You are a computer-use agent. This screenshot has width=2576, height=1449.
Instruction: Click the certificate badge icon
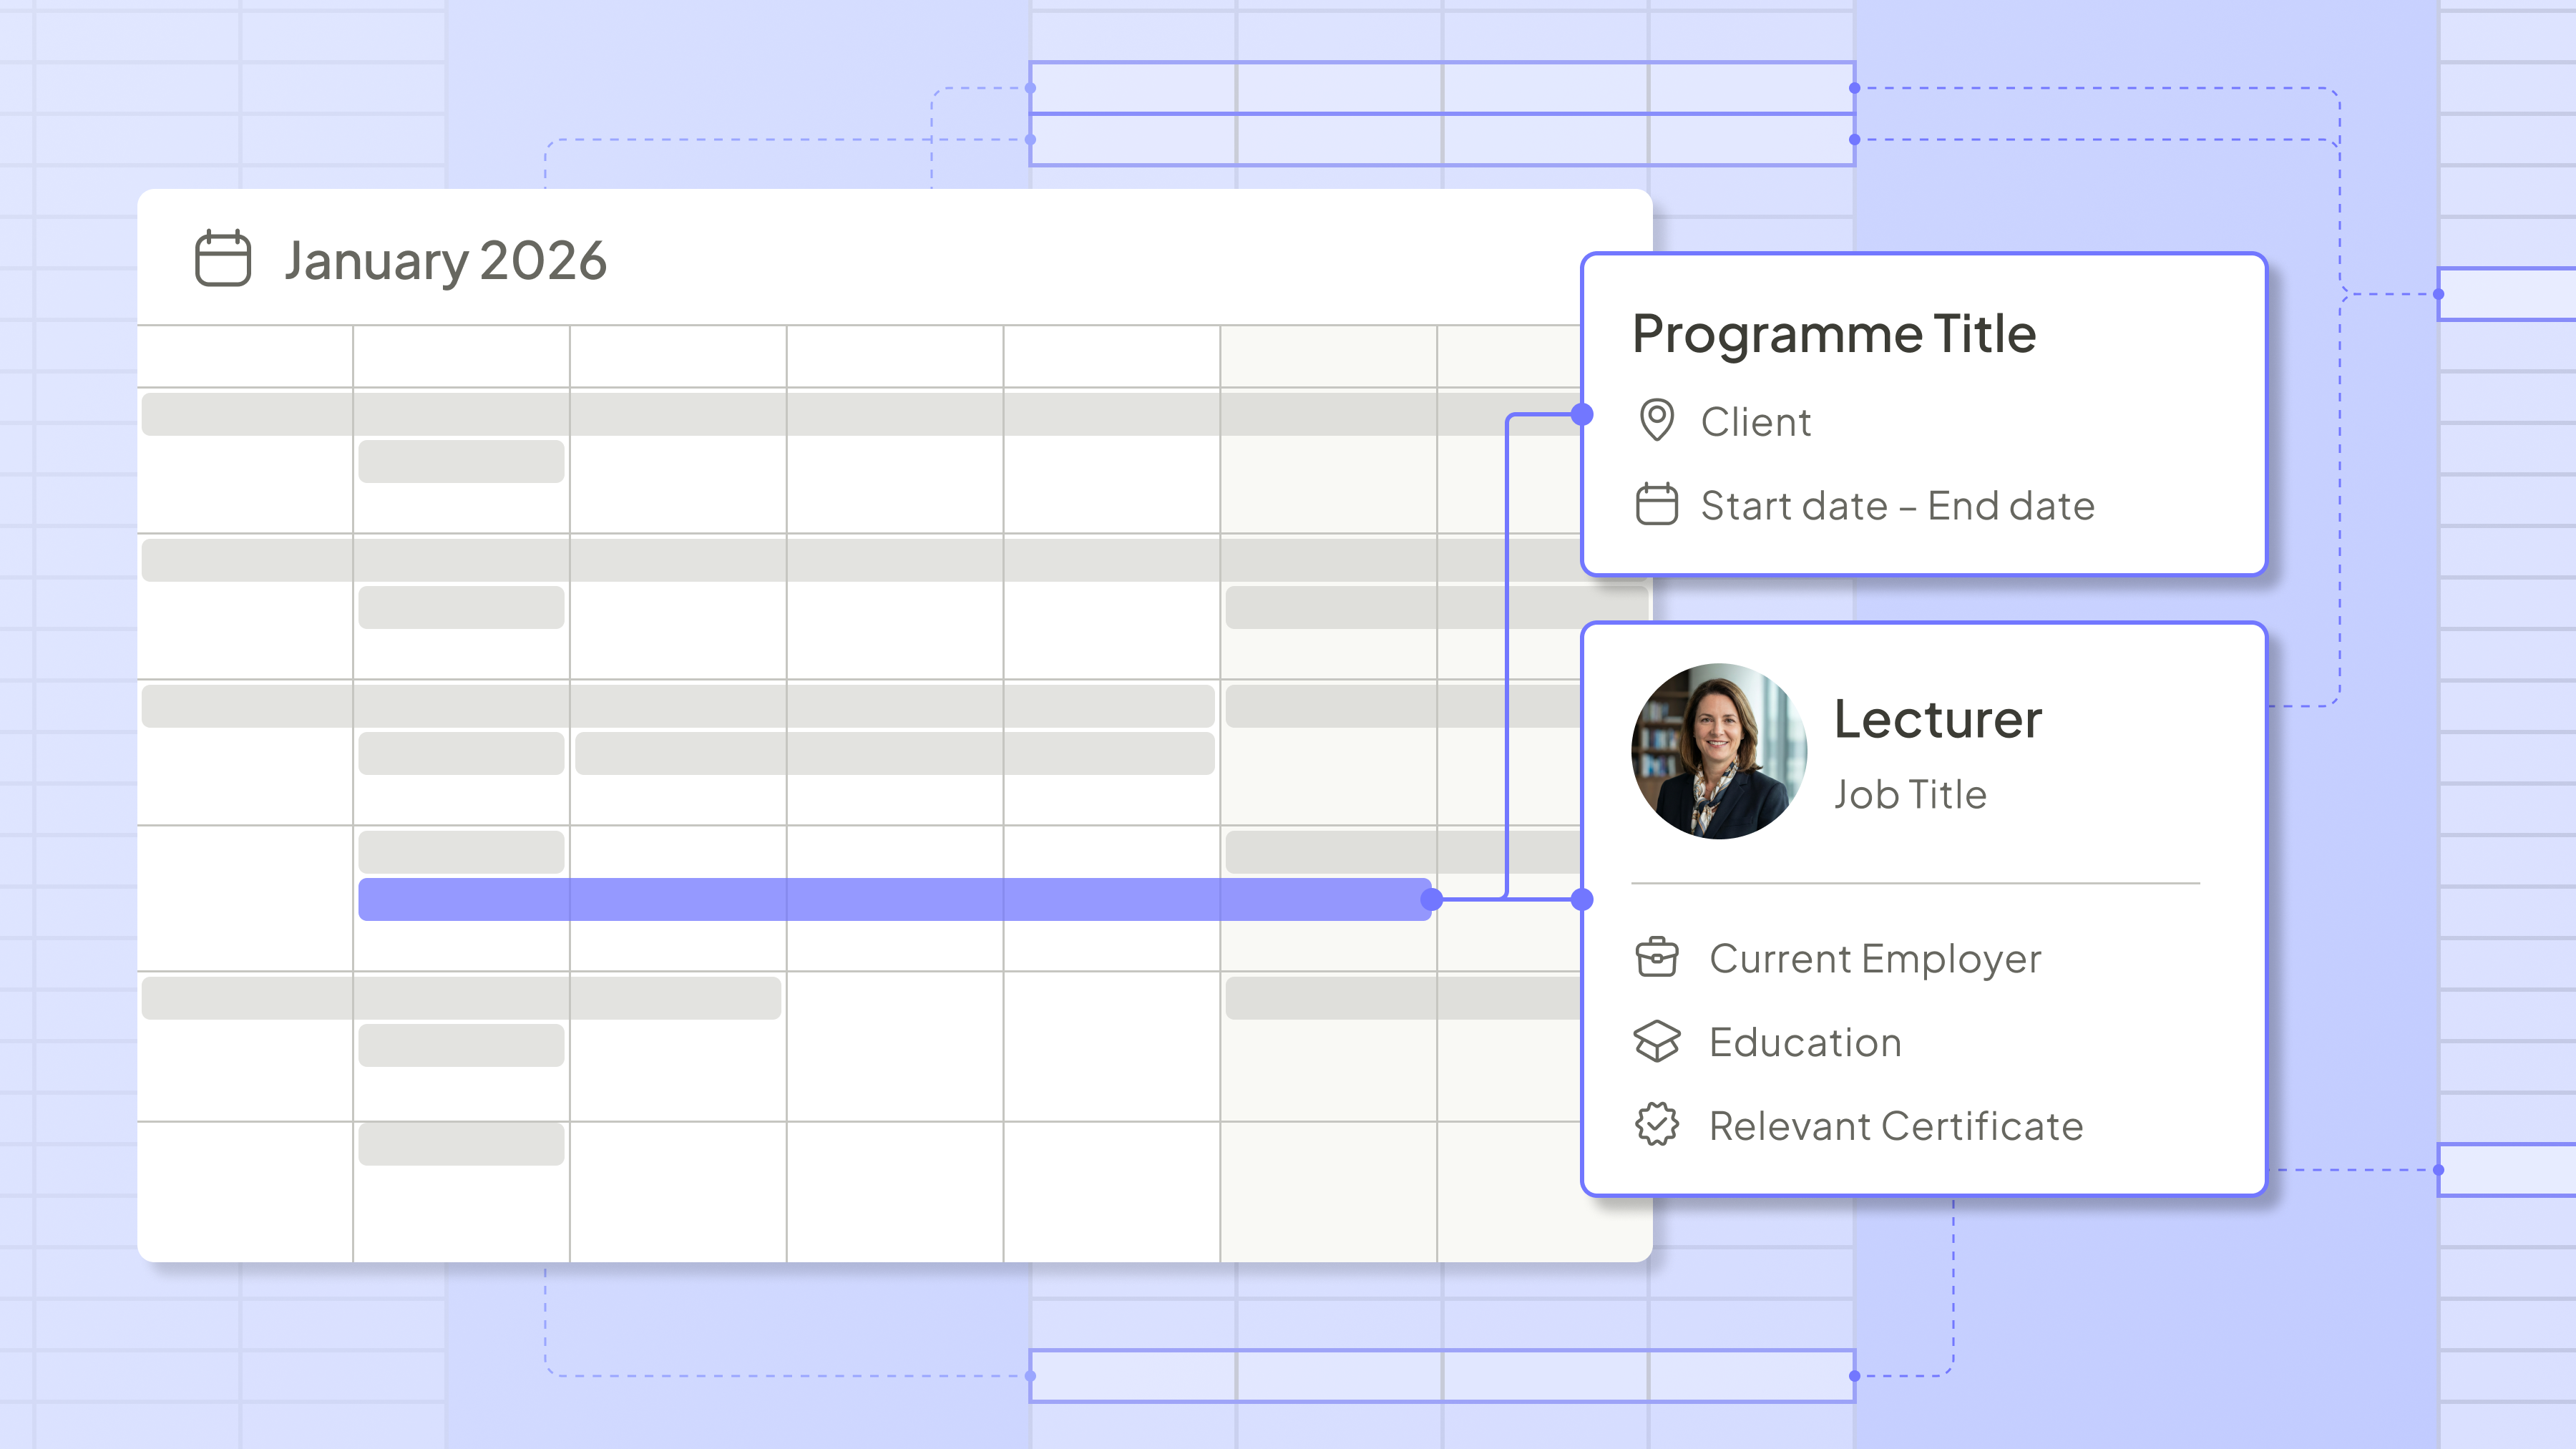[1656, 1124]
